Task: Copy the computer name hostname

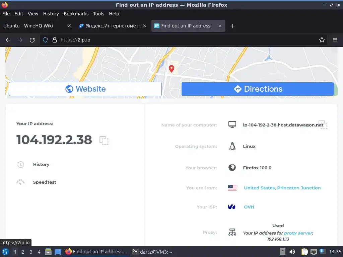Action: pyautogui.click(x=323, y=125)
